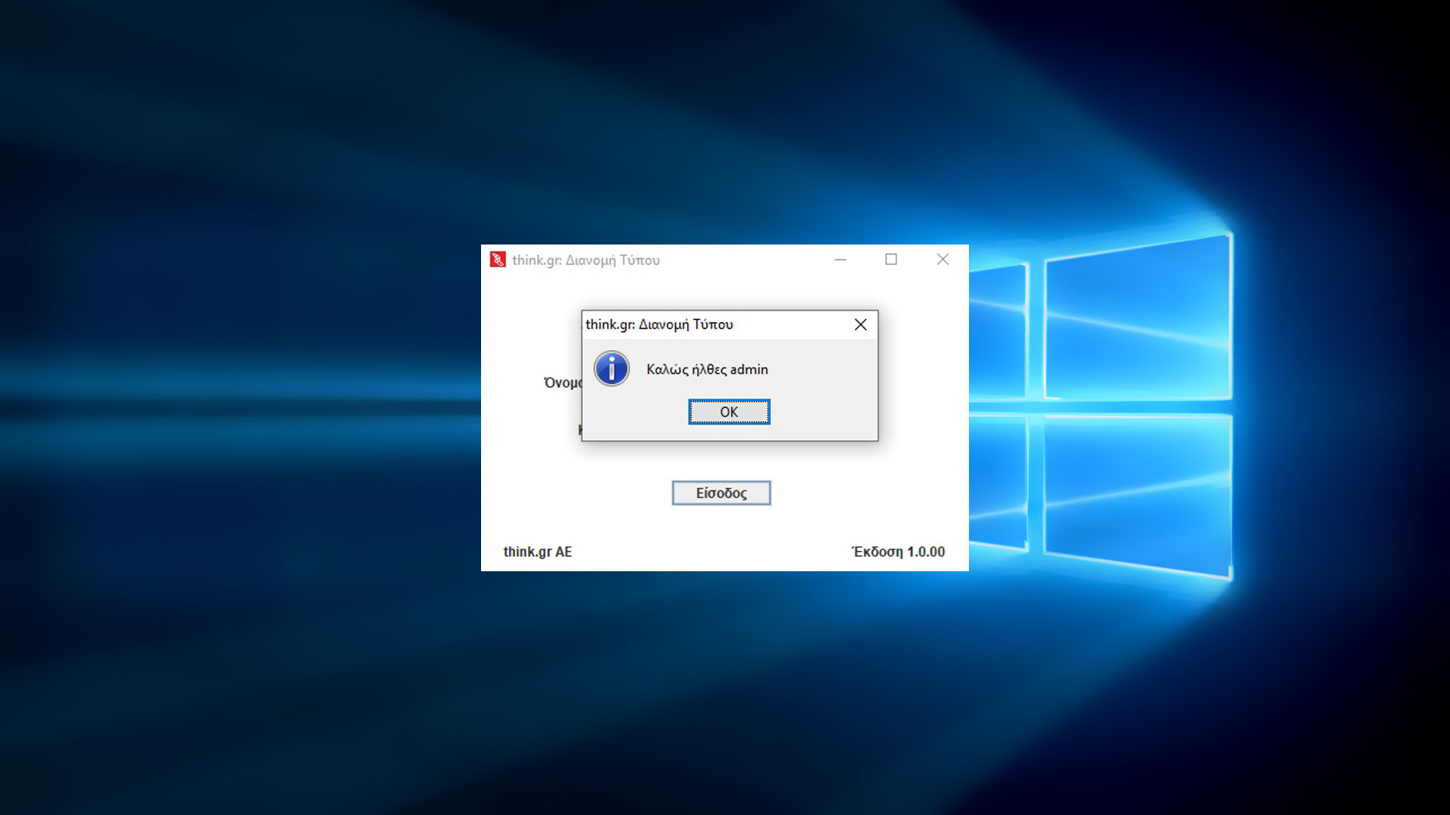This screenshot has height=815, width=1450.
Task: Click the dialog's gray area right of OK
Action: [823, 412]
